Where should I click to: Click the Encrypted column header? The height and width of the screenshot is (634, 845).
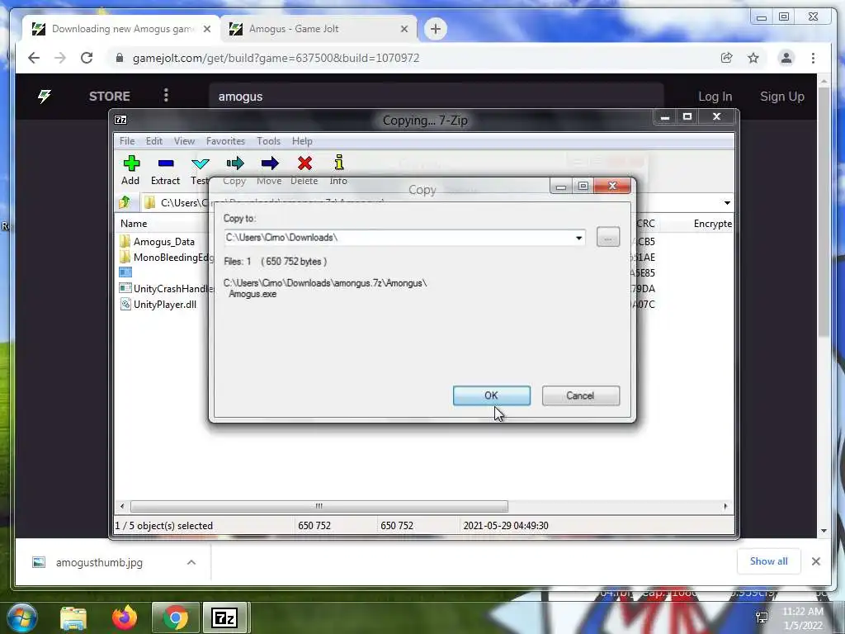pos(712,223)
